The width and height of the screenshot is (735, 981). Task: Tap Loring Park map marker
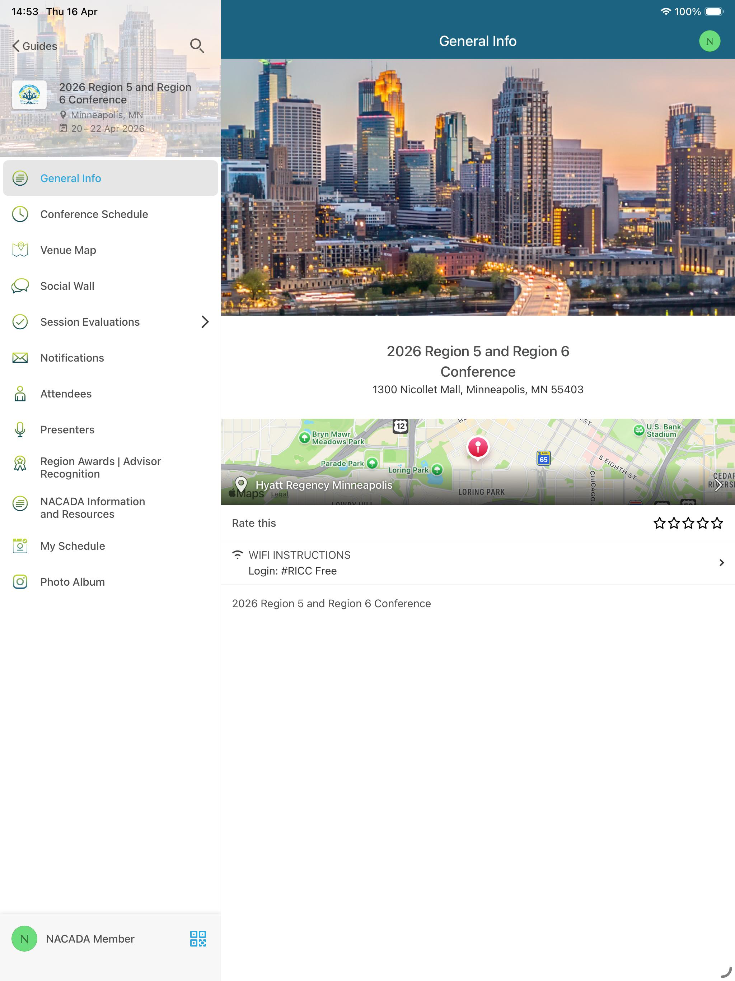(x=437, y=470)
